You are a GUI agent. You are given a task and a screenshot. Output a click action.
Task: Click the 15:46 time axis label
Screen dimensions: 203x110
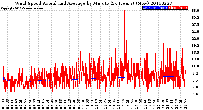point(123,104)
